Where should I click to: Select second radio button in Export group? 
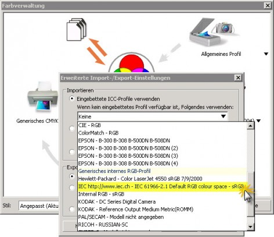pyautogui.click(x=72, y=188)
